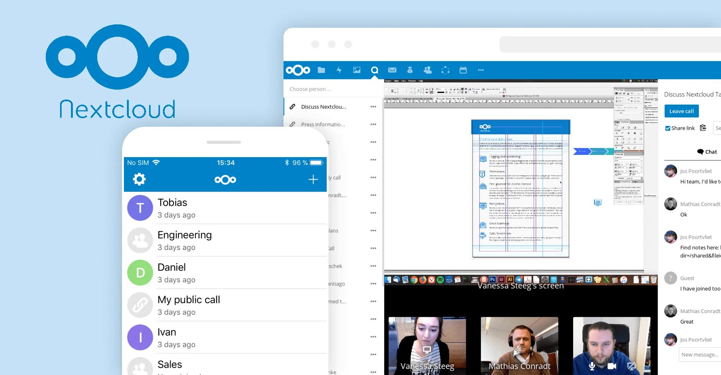Click the Leave call button
This screenshot has width=721, height=375.
tap(681, 111)
